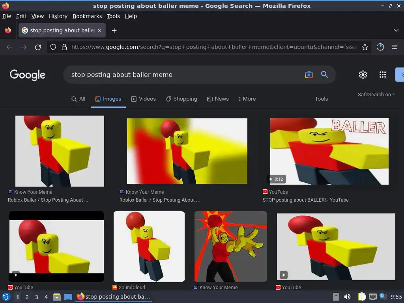Reload the current page
The width and height of the screenshot is (404, 303).
click(x=38, y=47)
